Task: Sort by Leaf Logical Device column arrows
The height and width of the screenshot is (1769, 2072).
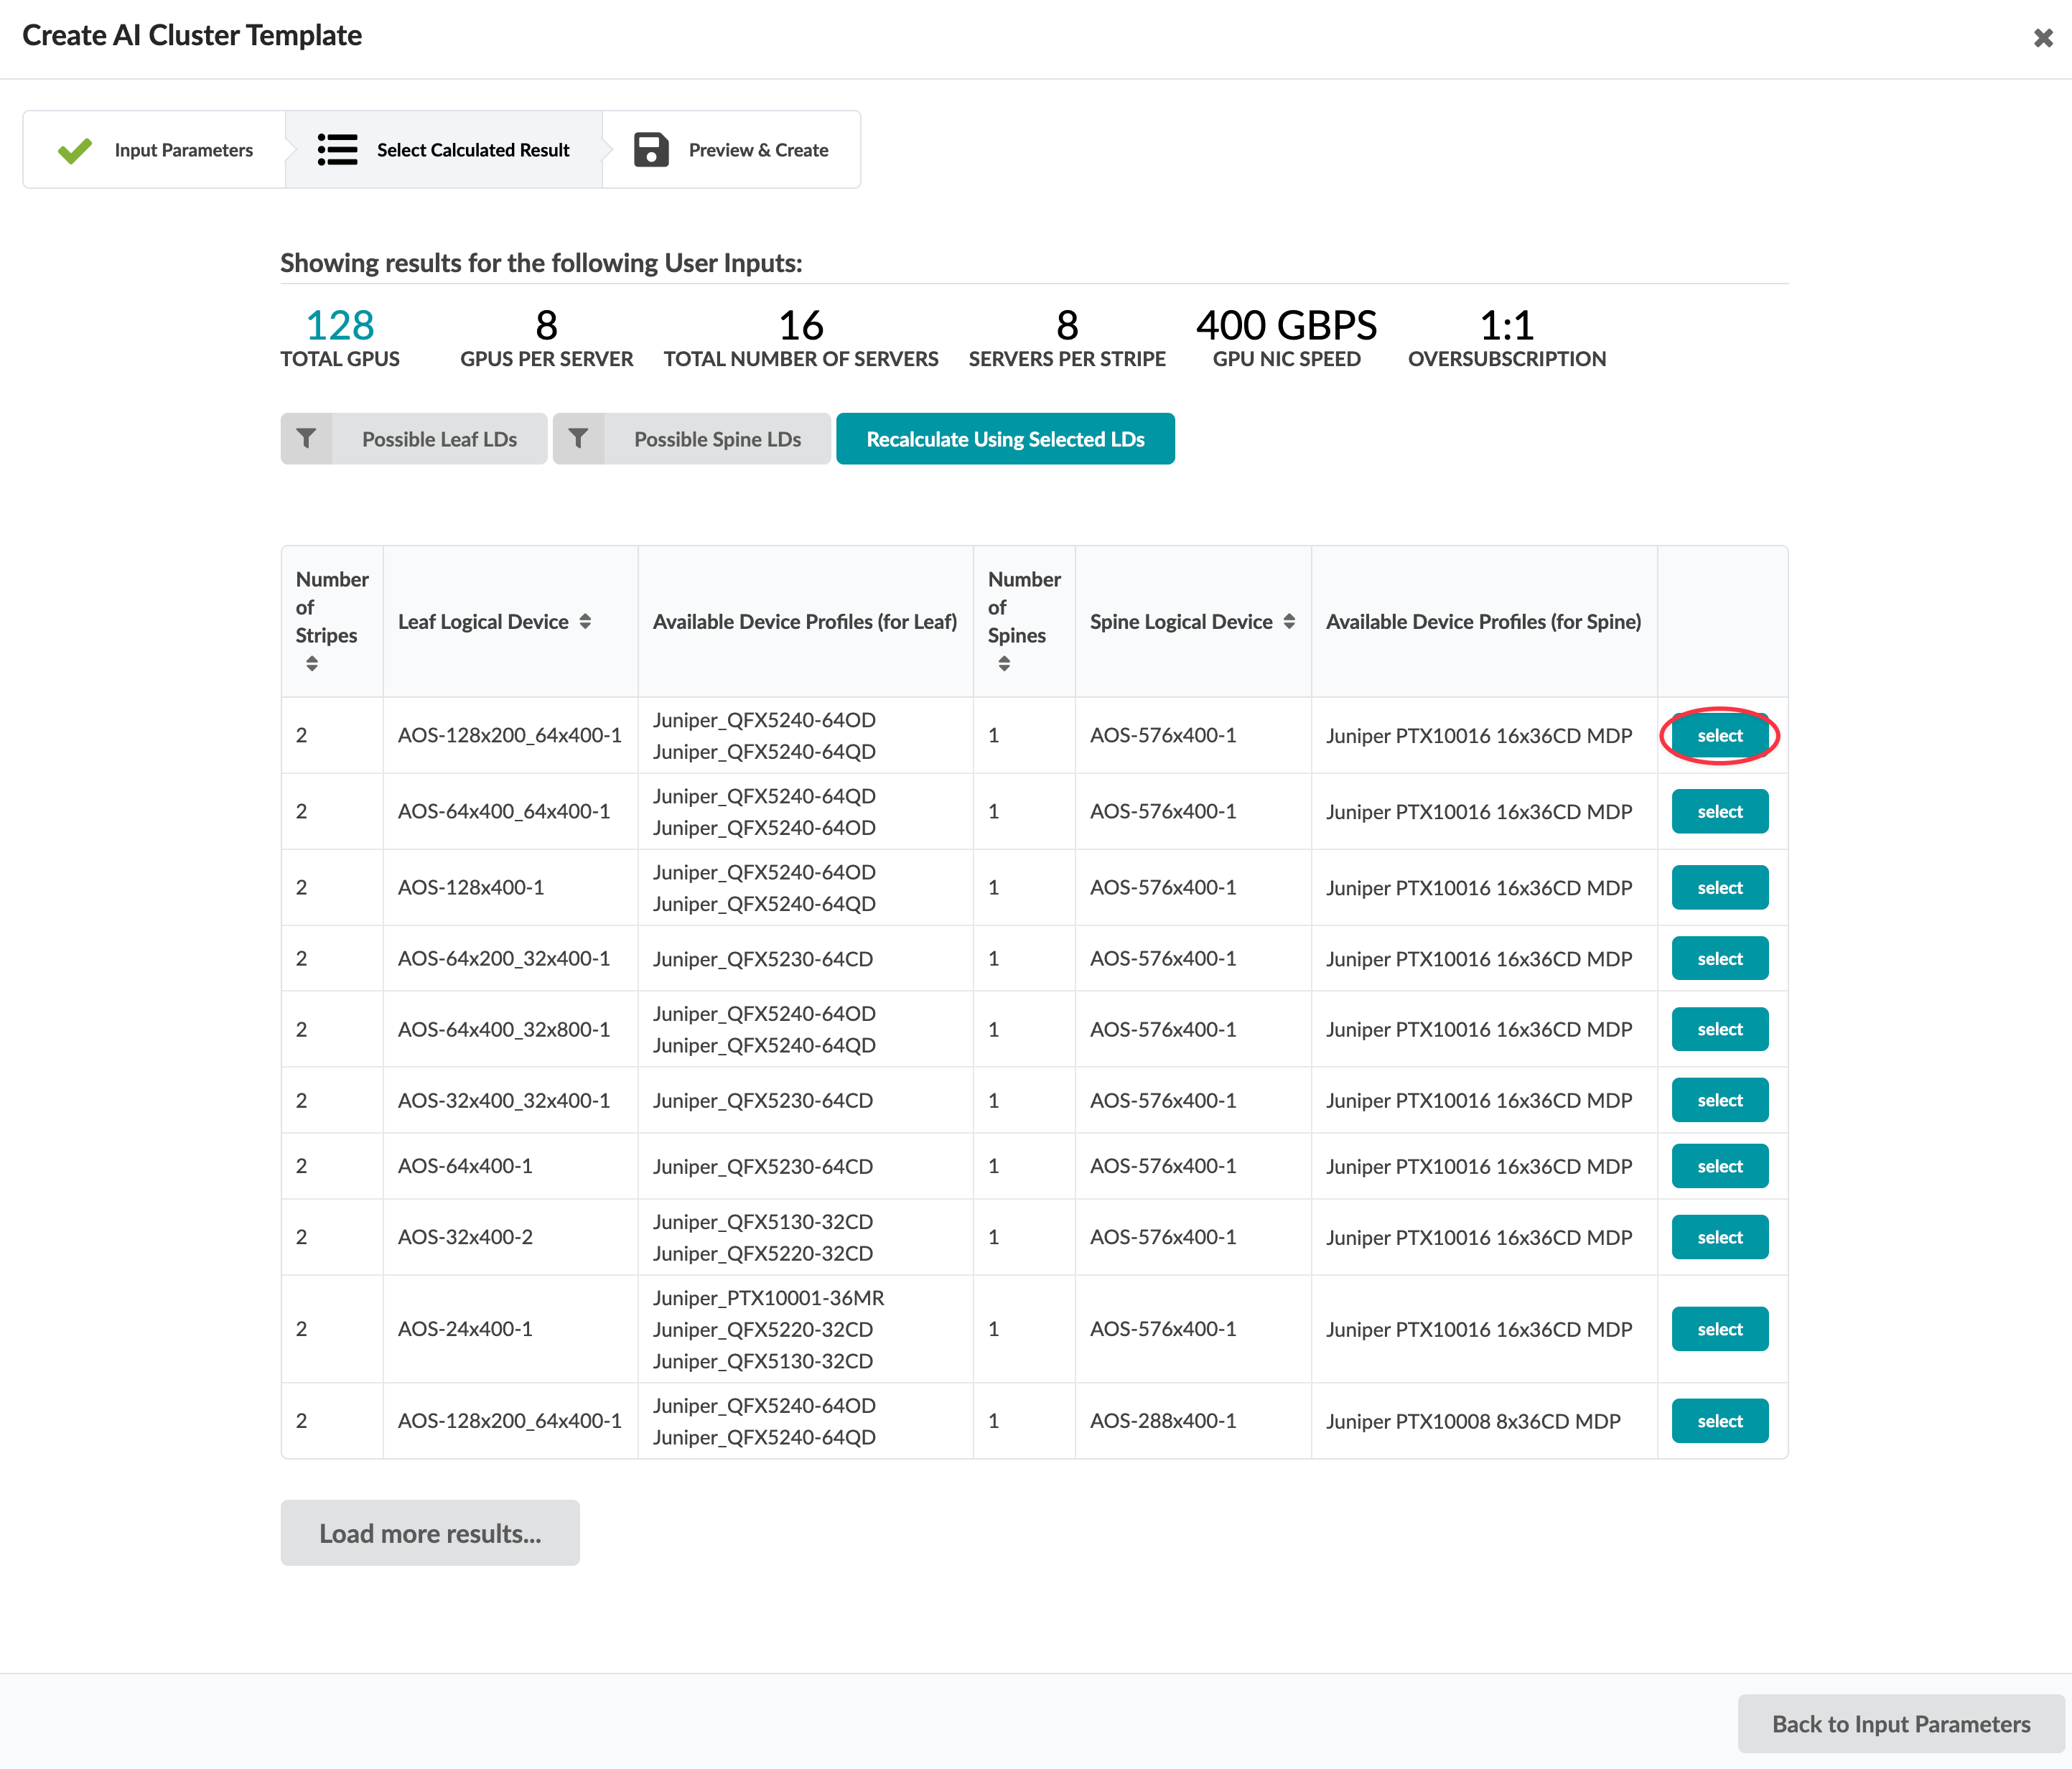Action: tap(585, 622)
